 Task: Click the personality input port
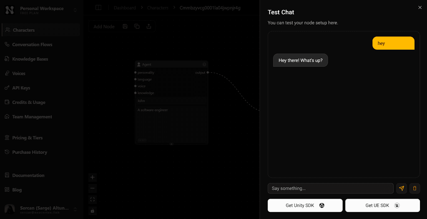pyautogui.click(x=136, y=73)
